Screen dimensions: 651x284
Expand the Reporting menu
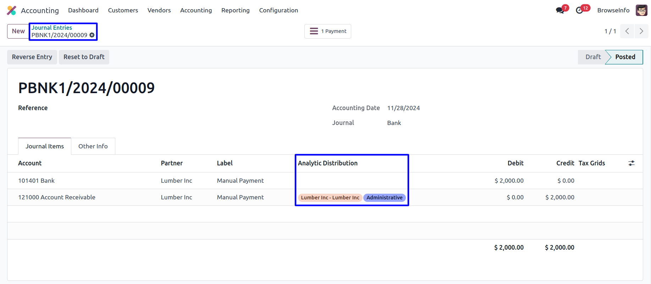coord(235,10)
